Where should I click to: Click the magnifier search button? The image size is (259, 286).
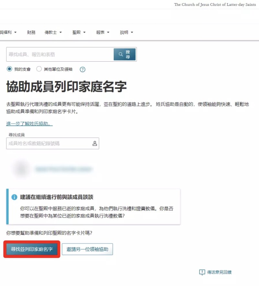tap(125, 54)
